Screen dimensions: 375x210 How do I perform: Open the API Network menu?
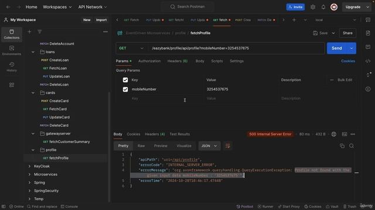click(93, 7)
